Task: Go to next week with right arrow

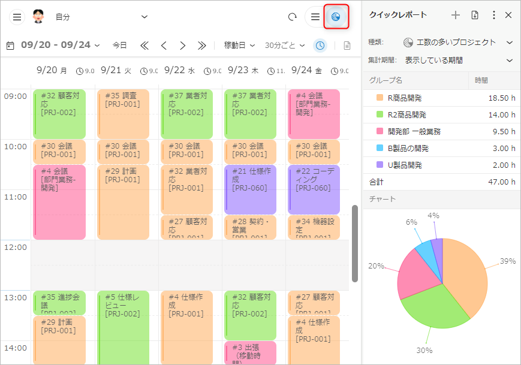Action: 183,46
